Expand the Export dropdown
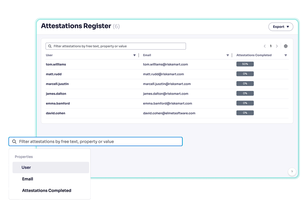This screenshot has width=308, height=217. [281, 26]
